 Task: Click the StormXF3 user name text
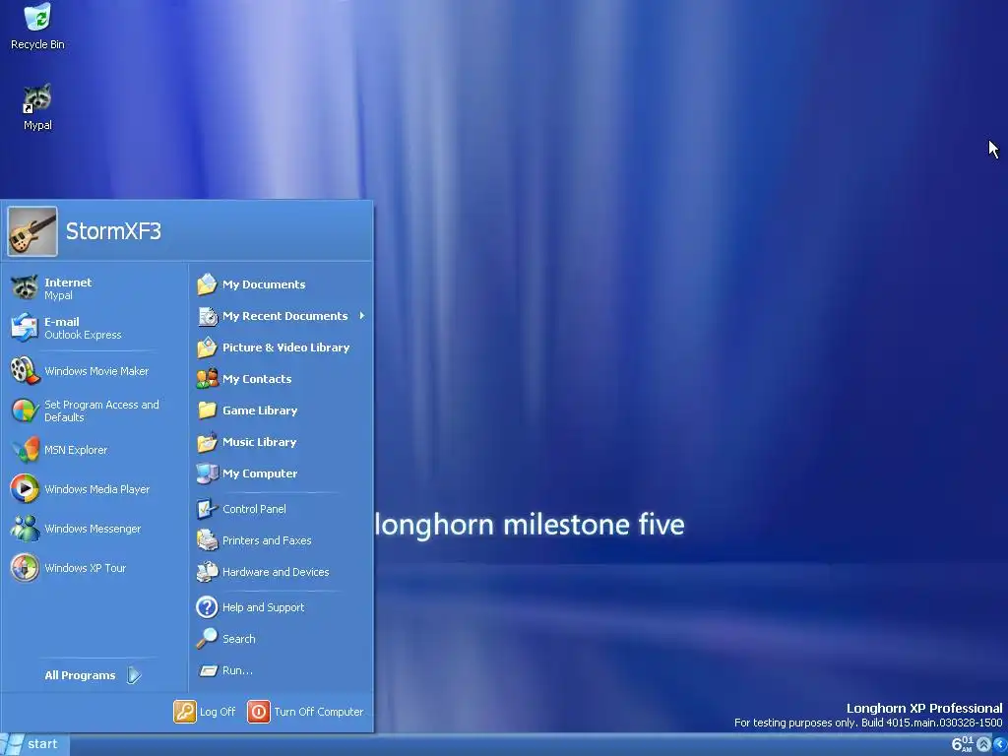click(113, 230)
